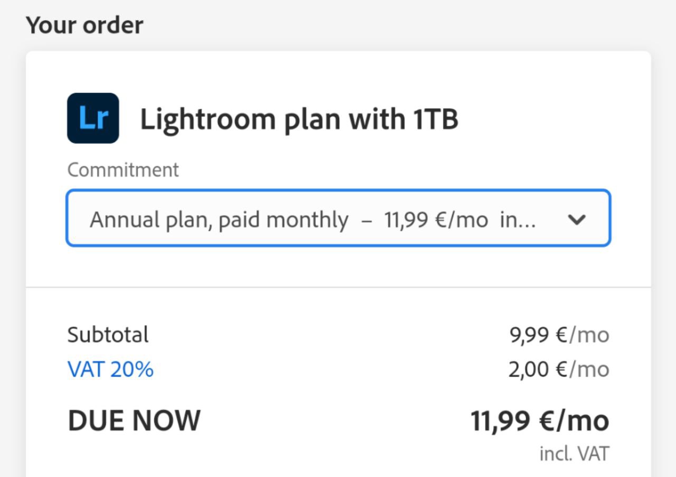Viewport: 676px width, 477px height.
Task: Open the 'Annual plan, paid monthly' selector
Action: pyautogui.click(x=338, y=218)
